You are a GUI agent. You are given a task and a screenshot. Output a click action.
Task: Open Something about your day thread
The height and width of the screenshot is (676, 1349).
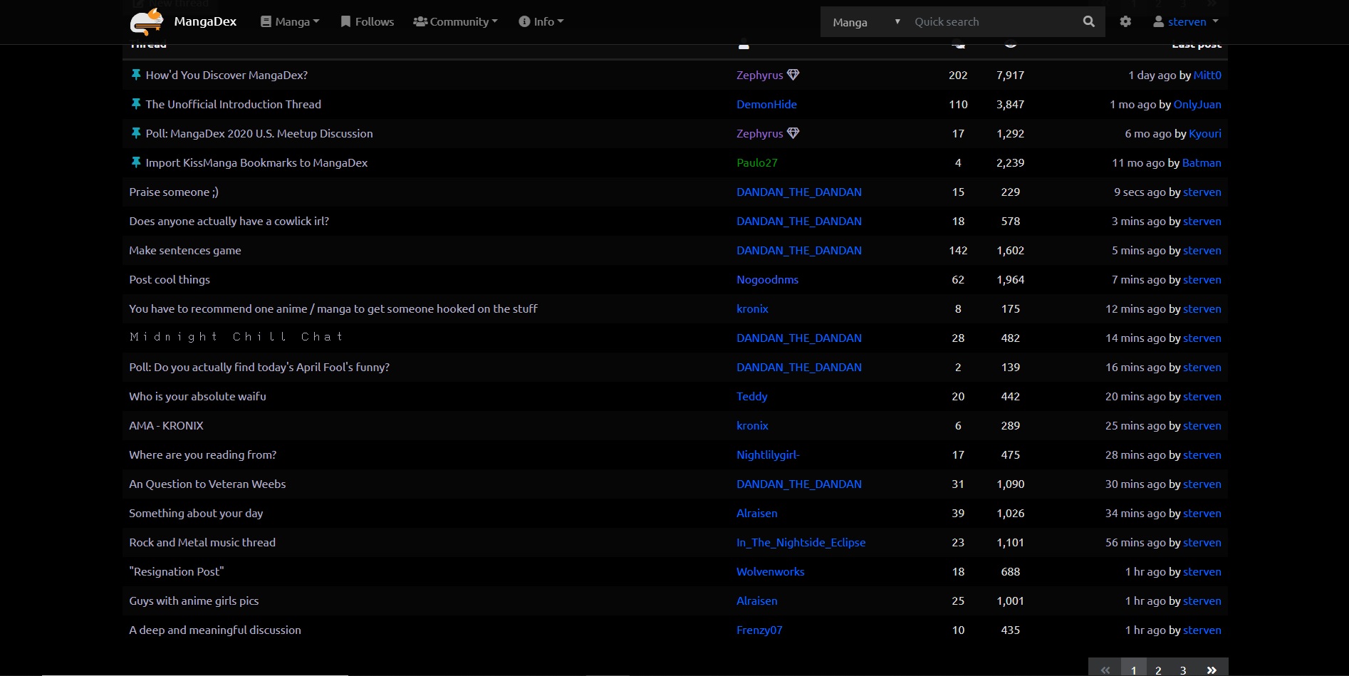[196, 513]
